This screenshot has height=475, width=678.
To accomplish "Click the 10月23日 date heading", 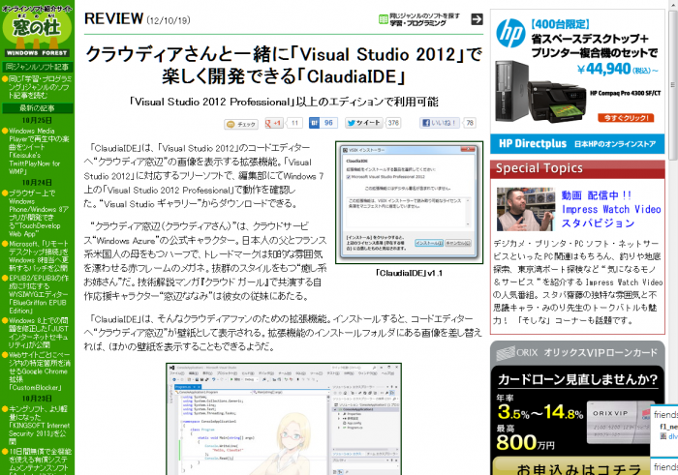I will [x=37, y=399].
